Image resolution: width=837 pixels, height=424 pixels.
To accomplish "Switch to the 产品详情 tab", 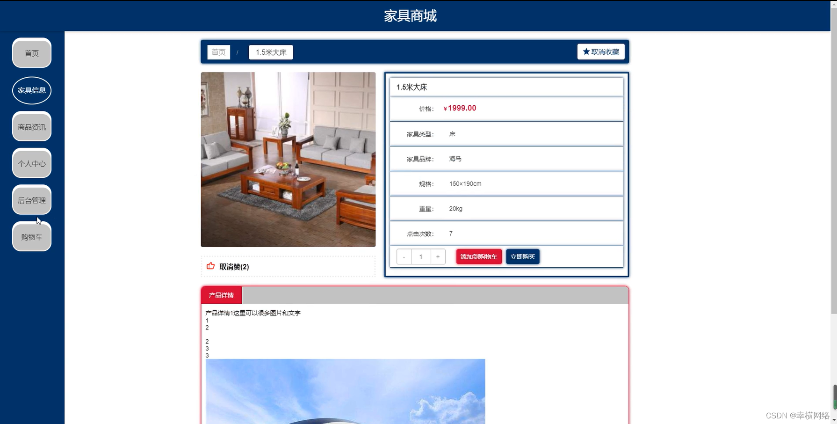I will (221, 295).
